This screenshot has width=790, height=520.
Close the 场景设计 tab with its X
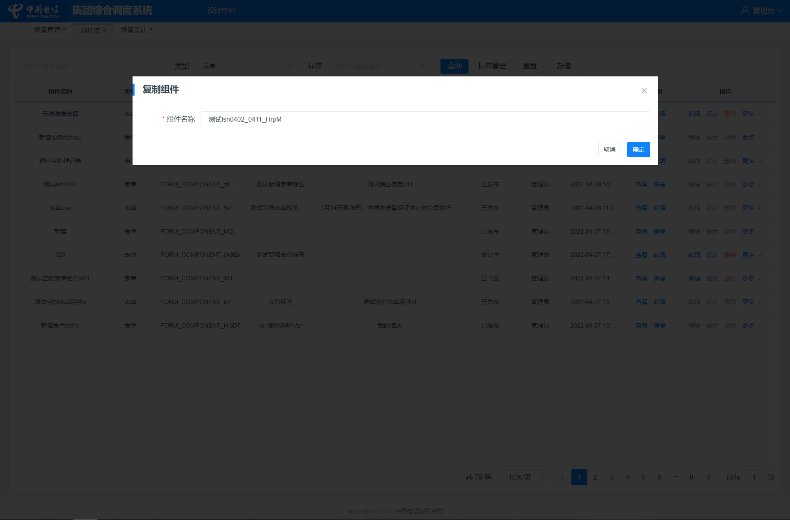[151, 29]
